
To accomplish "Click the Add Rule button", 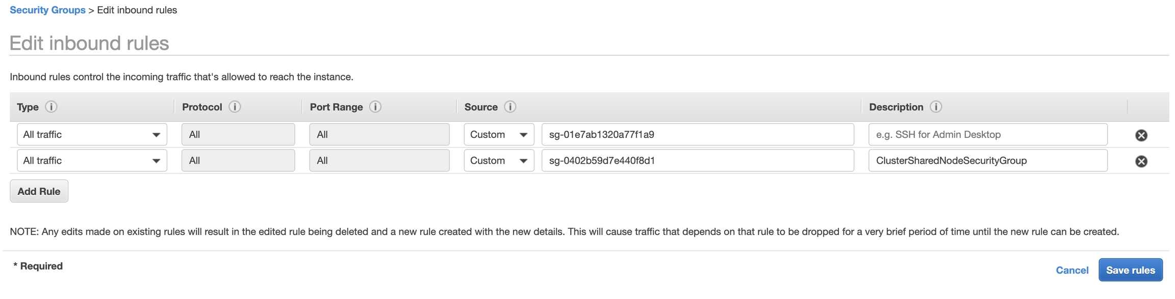I will pos(39,191).
